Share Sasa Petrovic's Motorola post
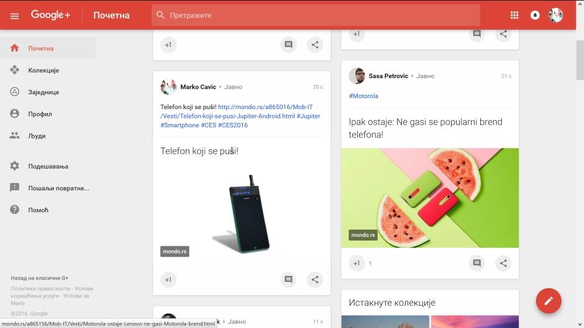 click(503, 263)
